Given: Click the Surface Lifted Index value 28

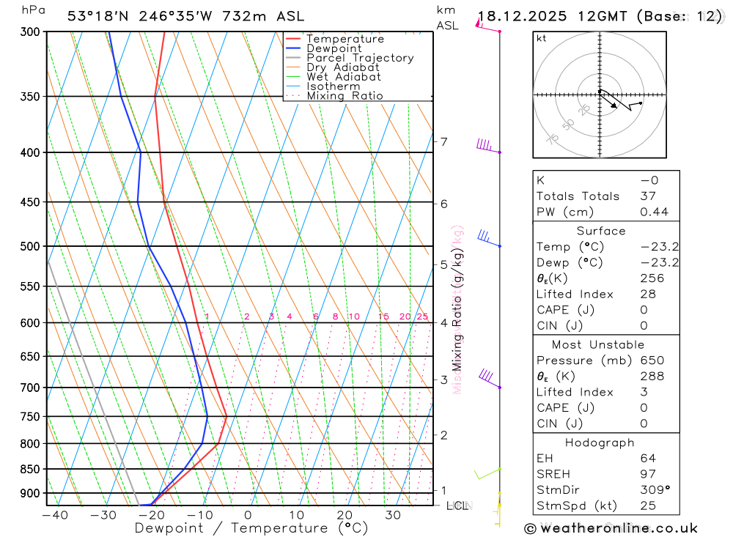Looking at the screenshot, I should [x=648, y=294].
